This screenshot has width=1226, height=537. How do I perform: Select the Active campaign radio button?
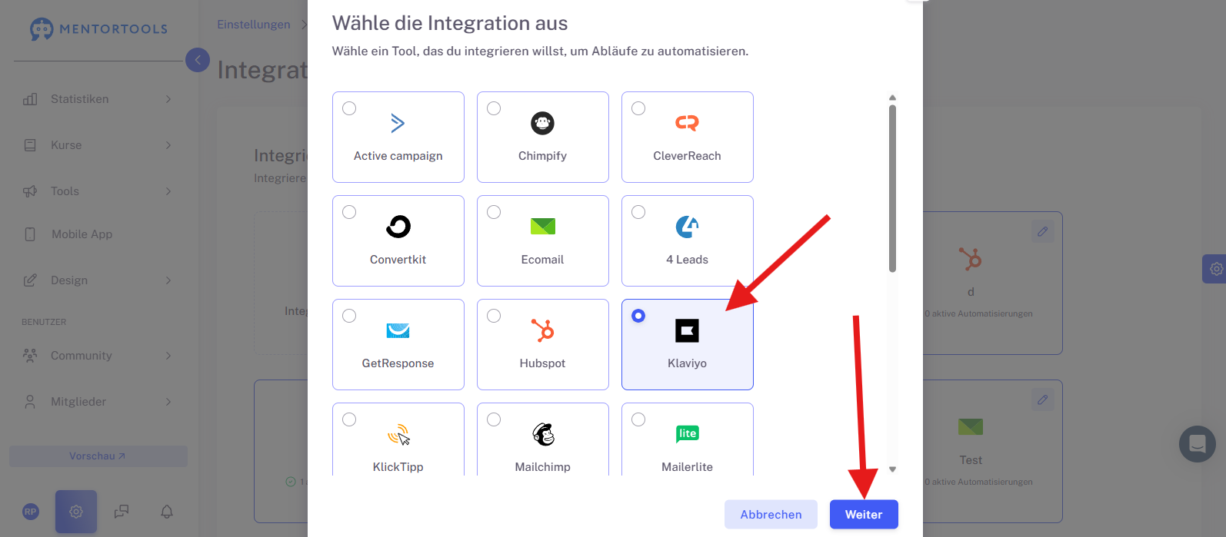point(349,108)
